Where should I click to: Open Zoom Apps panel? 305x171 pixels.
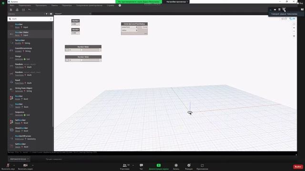point(202,167)
